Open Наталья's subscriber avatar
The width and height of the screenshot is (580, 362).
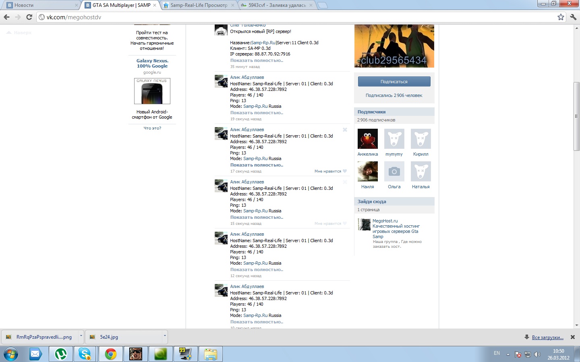coord(421,171)
